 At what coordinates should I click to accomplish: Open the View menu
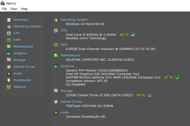pyautogui.click(x=14, y=9)
